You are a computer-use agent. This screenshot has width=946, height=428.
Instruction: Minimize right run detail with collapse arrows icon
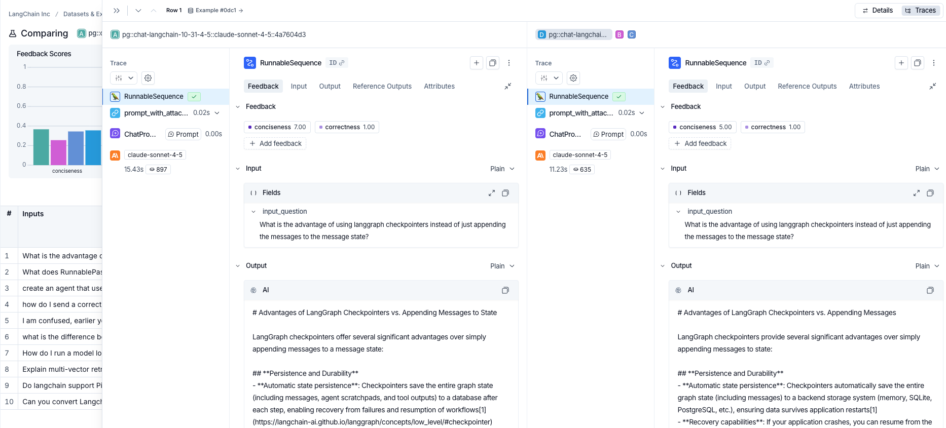click(x=932, y=87)
